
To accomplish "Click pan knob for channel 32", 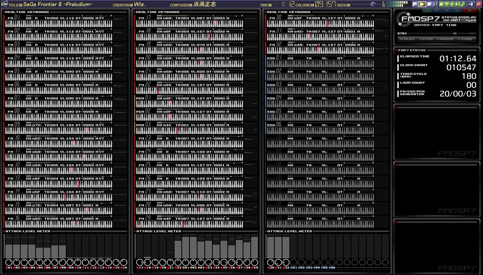I will [x=286, y=262].
